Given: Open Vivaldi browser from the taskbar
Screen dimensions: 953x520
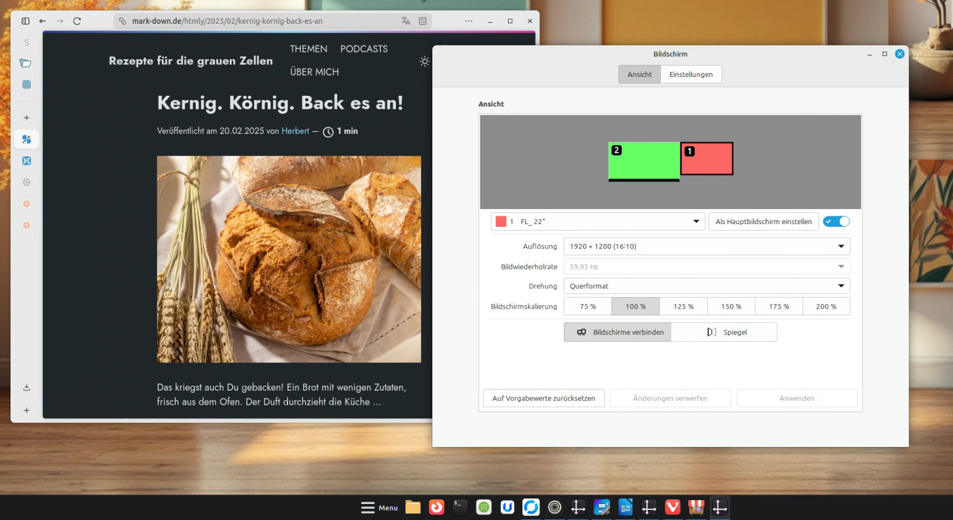Looking at the screenshot, I should point(672,507).
